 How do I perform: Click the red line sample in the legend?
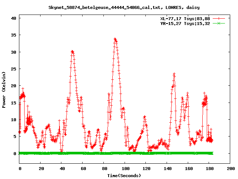point(219,19)
